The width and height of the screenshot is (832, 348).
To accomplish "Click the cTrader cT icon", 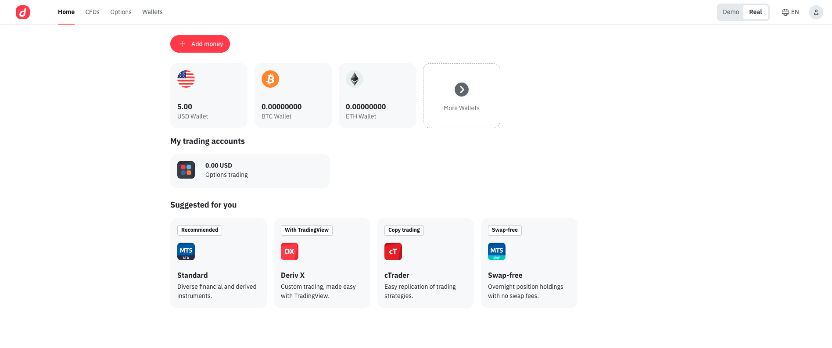I will point(393,251).
